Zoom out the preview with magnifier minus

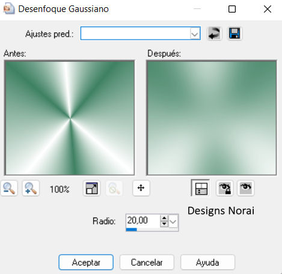[x=9, y=188]
